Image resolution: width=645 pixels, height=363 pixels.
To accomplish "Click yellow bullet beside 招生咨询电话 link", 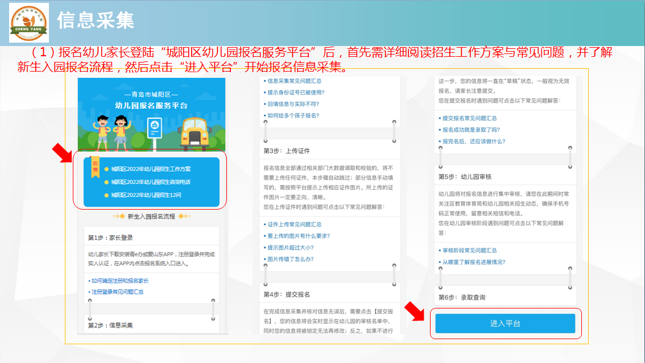I will click(x=106, y=182).
